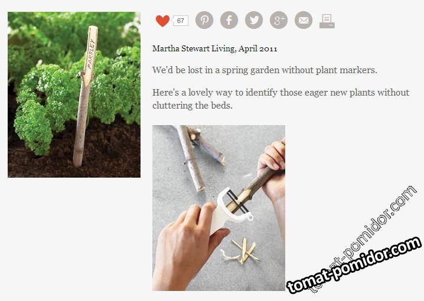
Task: Open the 67 likes count bubble
Action: 180,21
